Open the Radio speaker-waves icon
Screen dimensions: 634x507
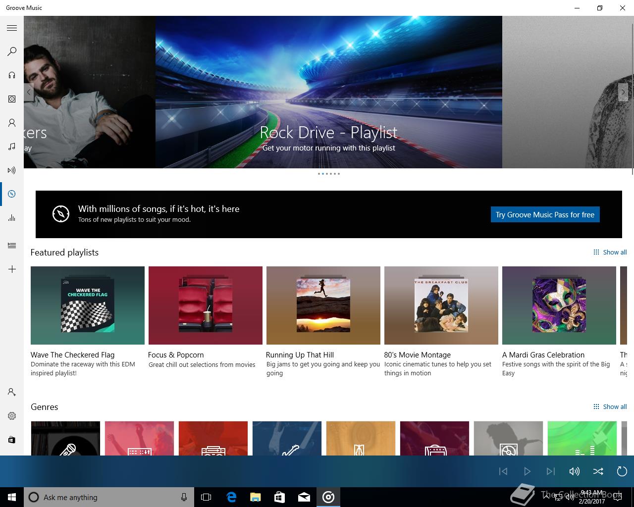click(x=12, y=170)
